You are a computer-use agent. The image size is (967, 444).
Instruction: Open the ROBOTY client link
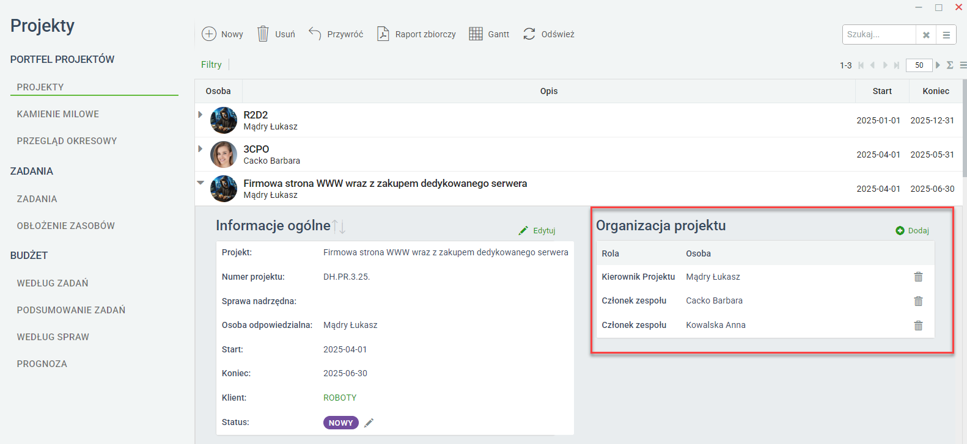tap(340, 398)
